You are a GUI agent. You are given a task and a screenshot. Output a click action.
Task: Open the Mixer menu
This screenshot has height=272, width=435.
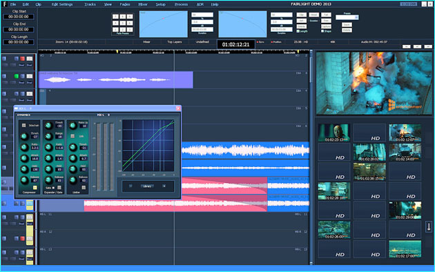[143, 4]
